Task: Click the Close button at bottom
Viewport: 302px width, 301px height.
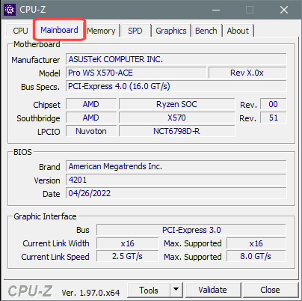Action: coord(270,290)
